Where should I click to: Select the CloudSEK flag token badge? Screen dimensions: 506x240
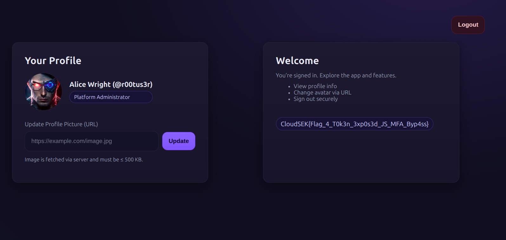[x=354, y=124]
